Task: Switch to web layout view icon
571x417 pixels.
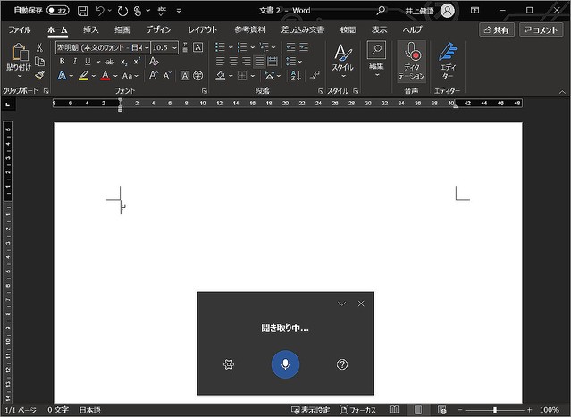Action: pyautogui.click(x=442, y=410)
